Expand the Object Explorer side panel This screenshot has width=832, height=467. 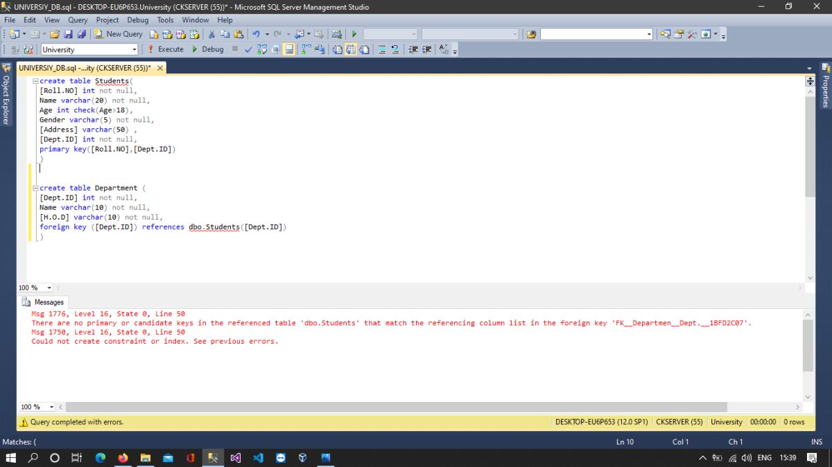[x=6, y=95]
